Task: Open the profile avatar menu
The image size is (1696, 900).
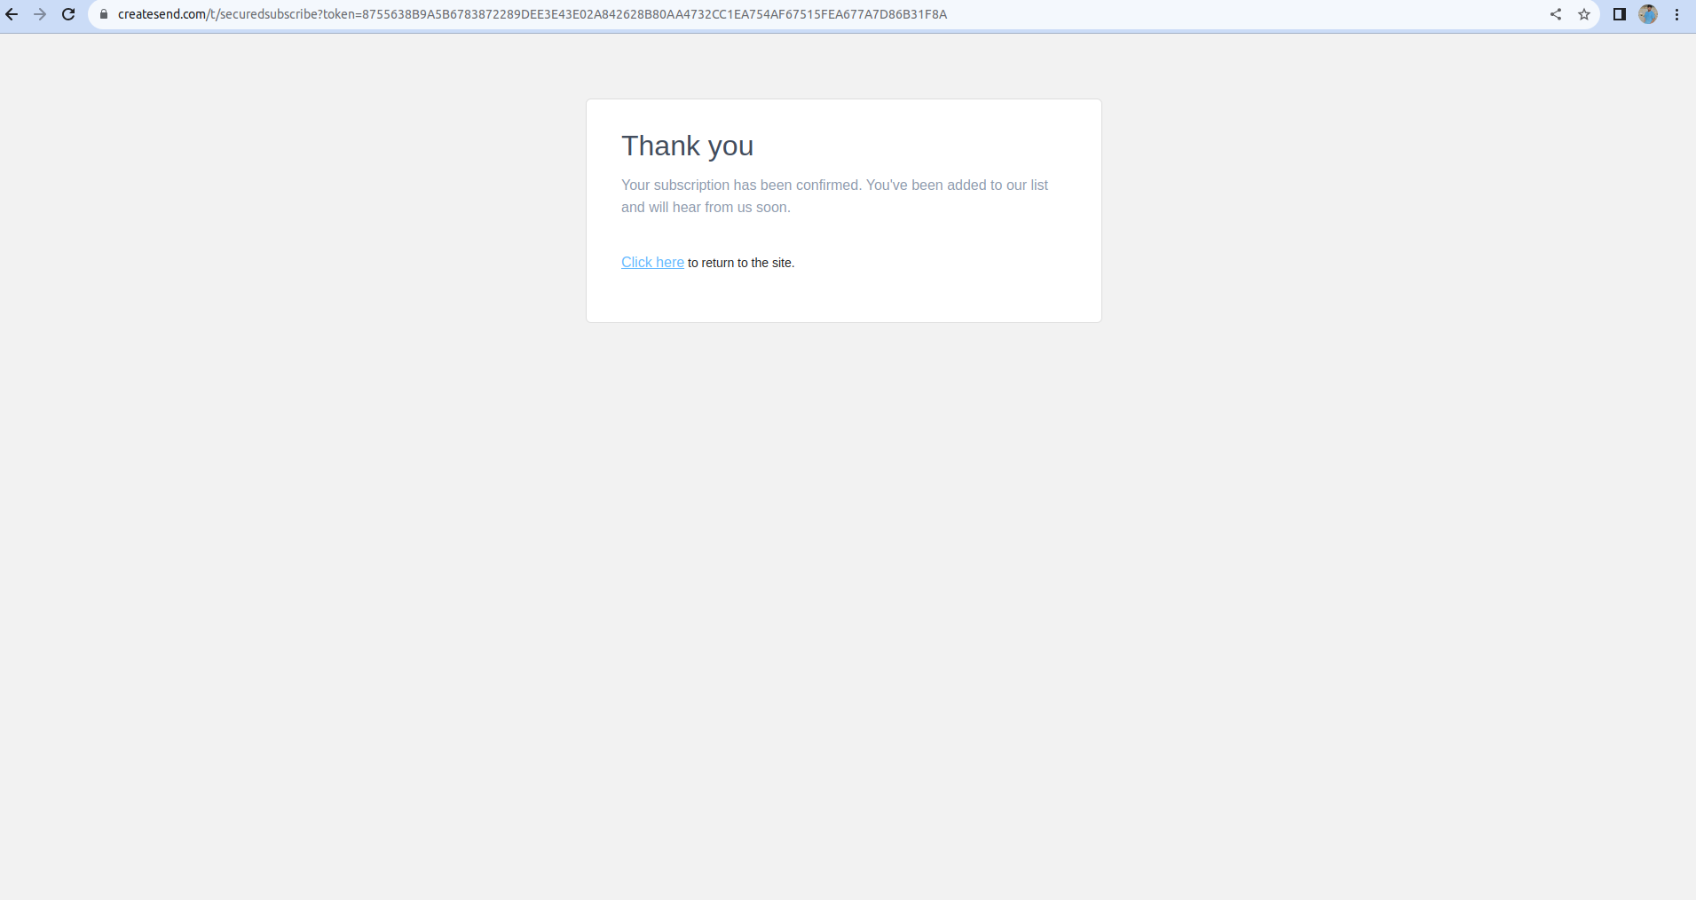Action: click(x=1647, y=14)
